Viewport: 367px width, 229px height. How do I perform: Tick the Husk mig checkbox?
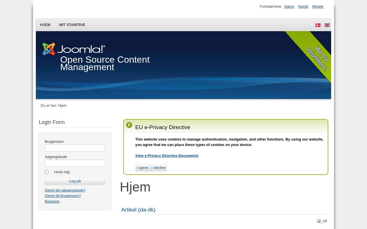click(x=47, y=172)
